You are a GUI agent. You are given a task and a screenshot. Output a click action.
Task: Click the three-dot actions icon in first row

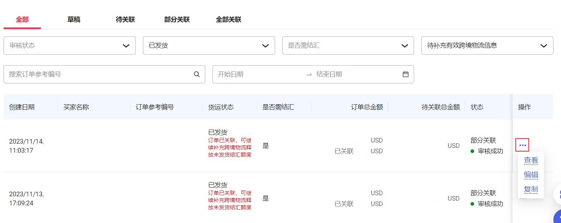tap(522, 145)
